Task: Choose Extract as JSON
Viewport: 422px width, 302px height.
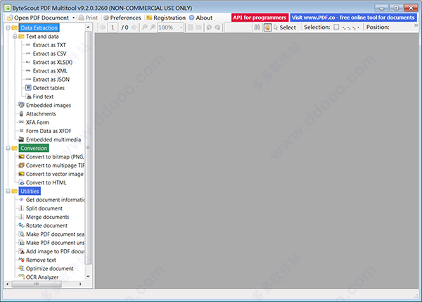Action: (x=51, y=80)
